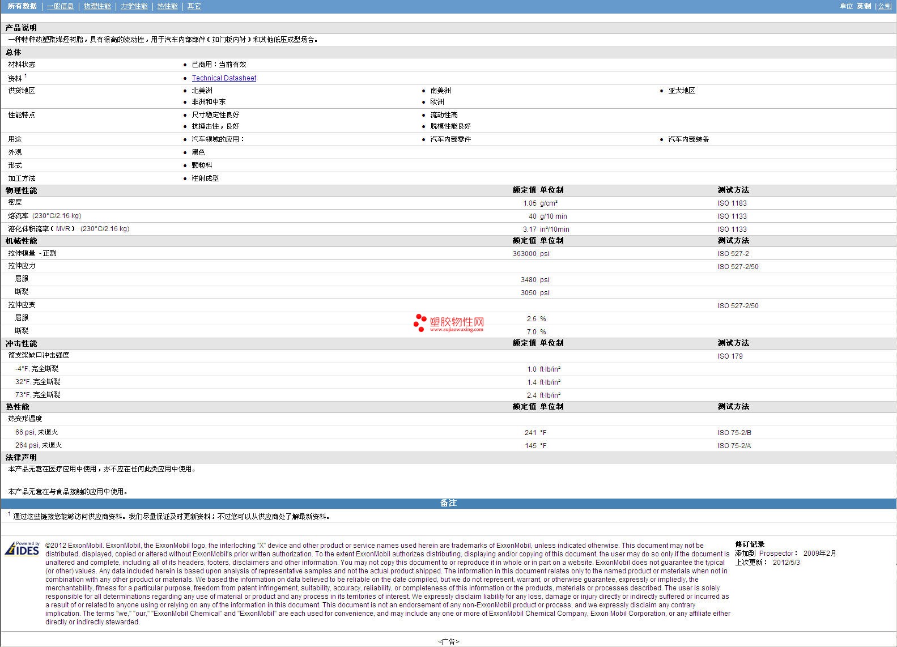The height and width of the screenshot is (647, 897).
Task: Click the footnote superscript next to 资料
Action: [x=25, y=76]
